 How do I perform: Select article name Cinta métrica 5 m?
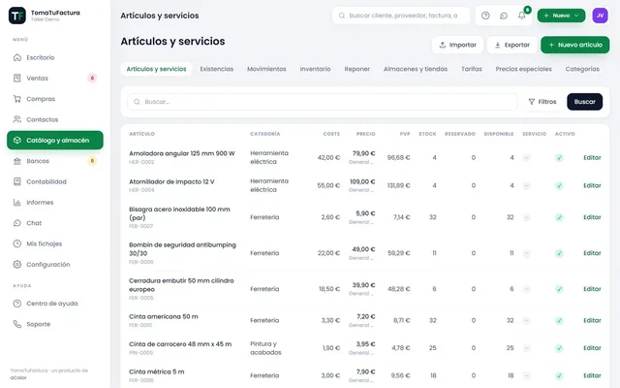click(157, 372)
